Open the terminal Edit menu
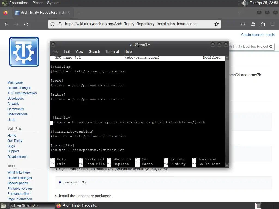Image resolution: width=279 pixels, height=209 pixels. tap(67, 51)
